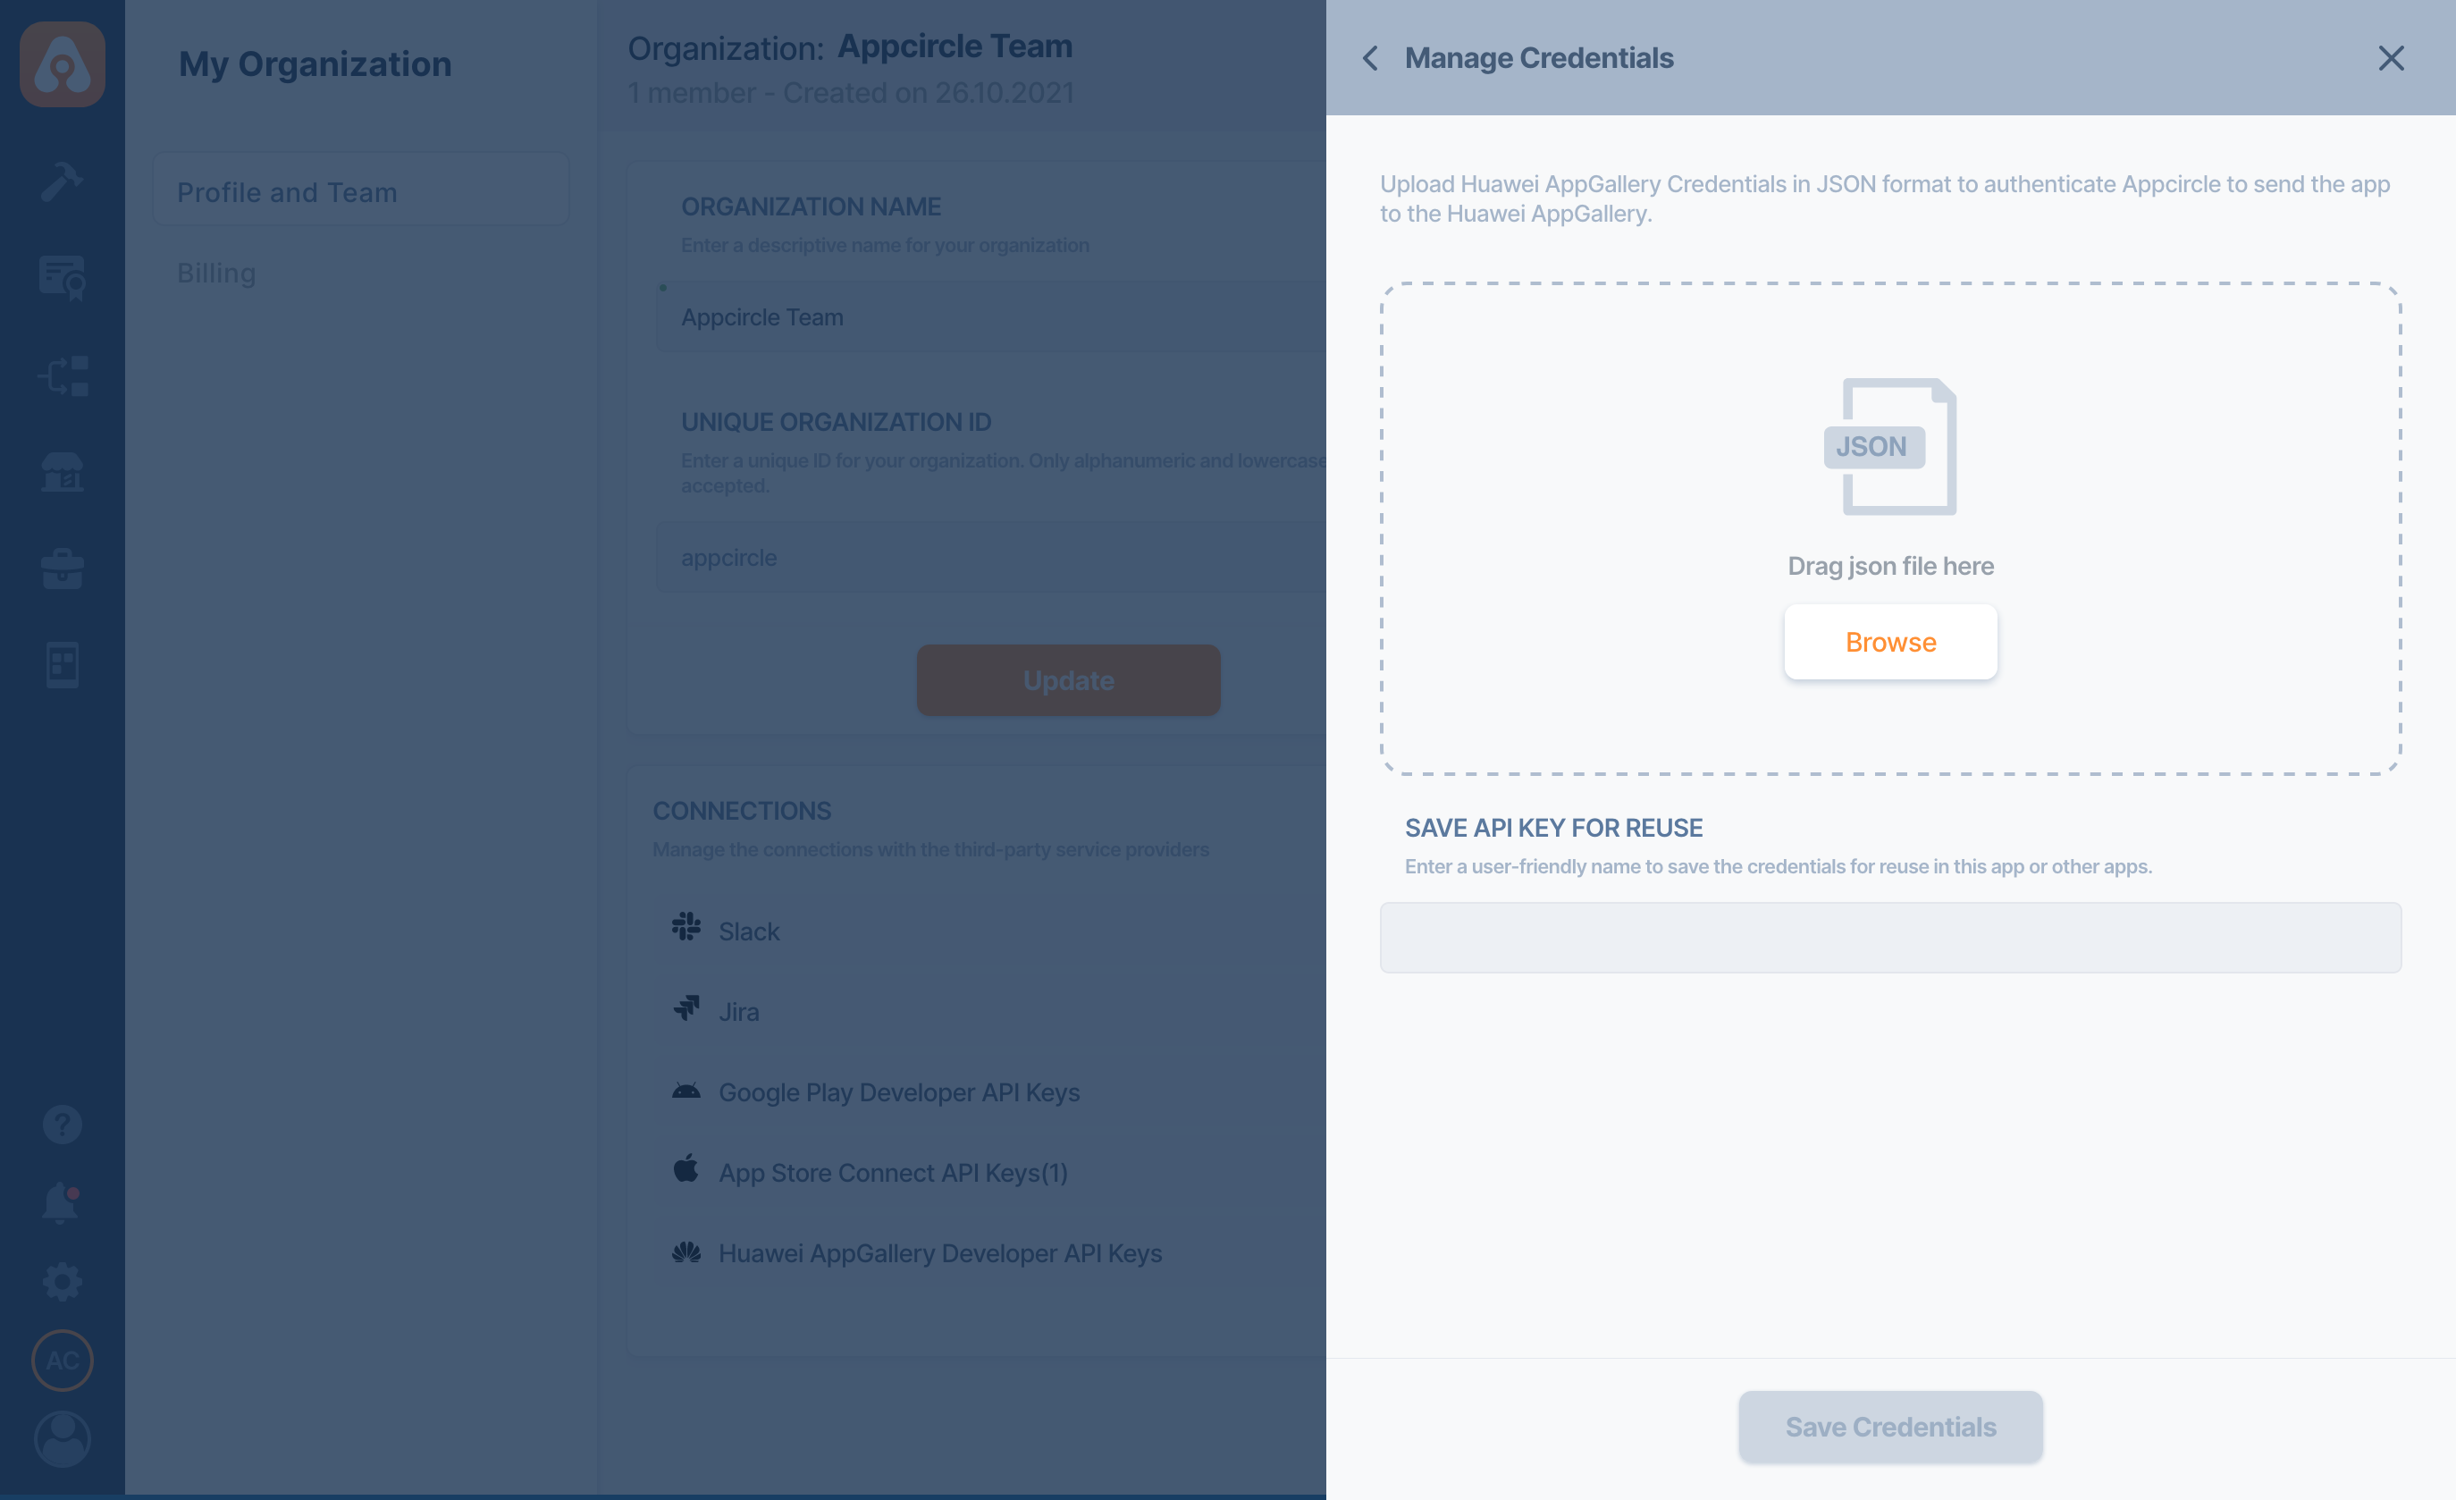
Task: Click close button on Manage Credentials panel
Action: click(2391, 58)
